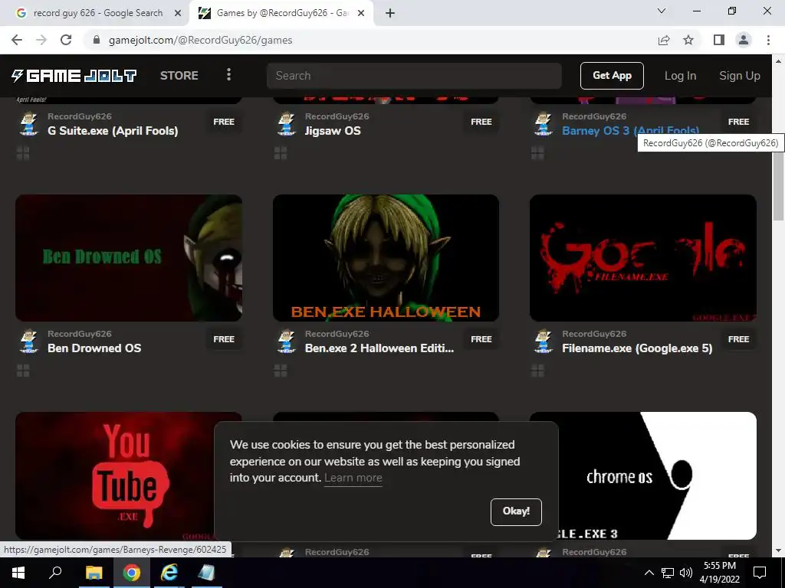Screen dimensions: 785x588
Task: Open the Google Filename.exe thumbnail
Action: (x=643, y=258)
